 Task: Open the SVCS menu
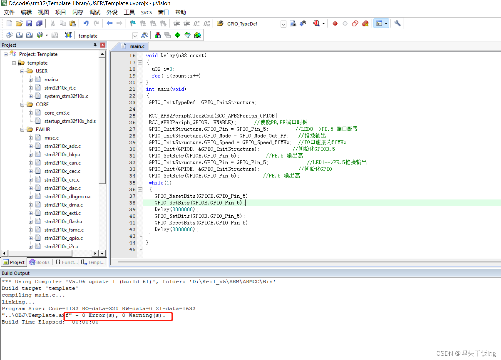pos(146,12)
